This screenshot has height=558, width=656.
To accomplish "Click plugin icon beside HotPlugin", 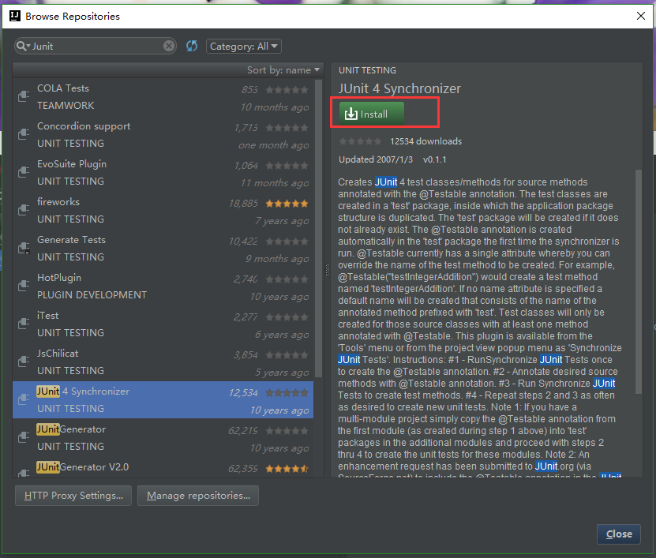I will point(24,286).
